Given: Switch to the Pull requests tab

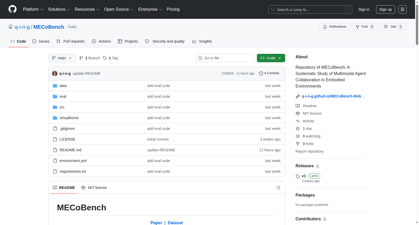Looking at the screenshot, I should (70, 41).
